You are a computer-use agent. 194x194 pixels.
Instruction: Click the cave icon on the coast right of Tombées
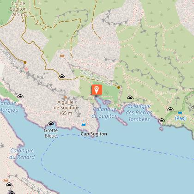162,120
